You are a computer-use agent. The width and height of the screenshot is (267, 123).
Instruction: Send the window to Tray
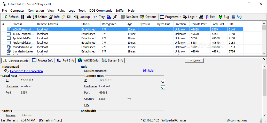(x=99, y=17)
